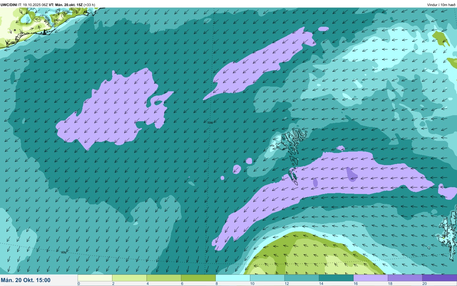Click the 'UWC/DINI' model label
Viewport: 457px width, 286px height.
(x=9, y=5)
